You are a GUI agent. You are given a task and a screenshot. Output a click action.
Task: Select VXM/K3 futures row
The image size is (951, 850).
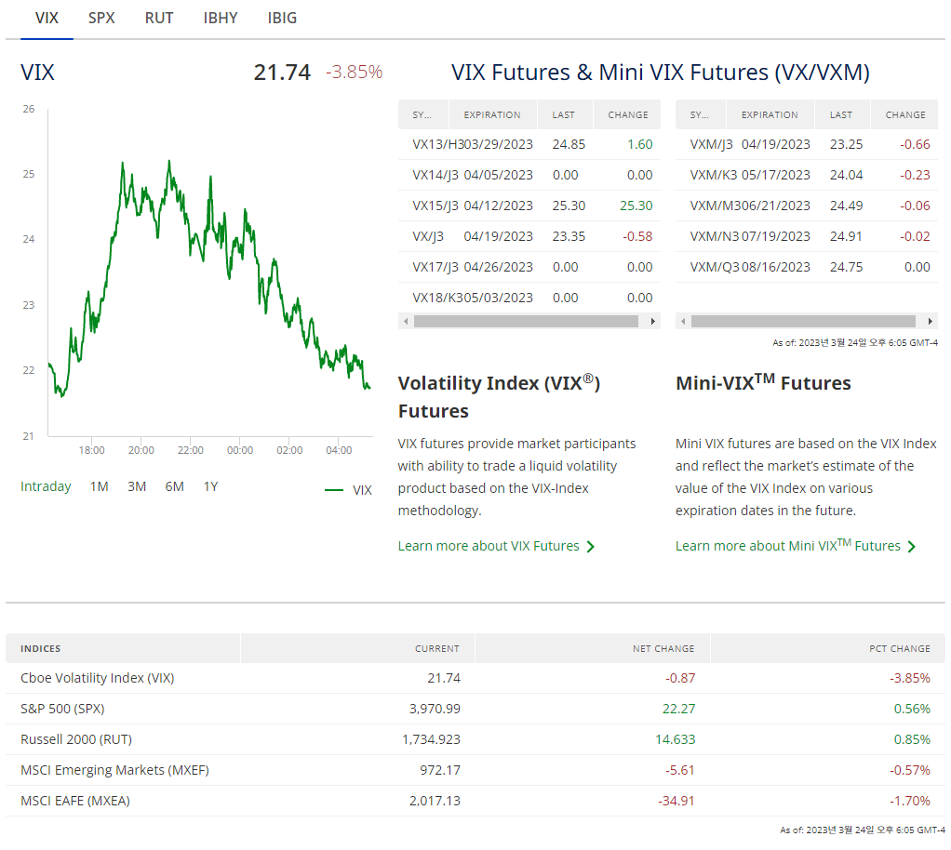pos(807,175)
